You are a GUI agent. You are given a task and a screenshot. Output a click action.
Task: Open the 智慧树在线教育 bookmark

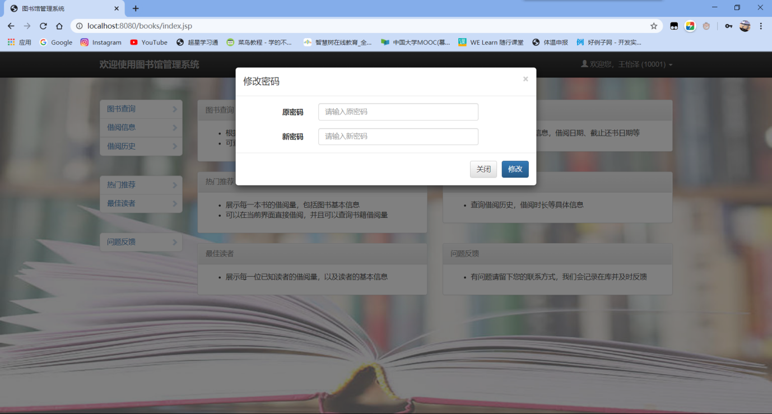pyautogui.click(x=337, y=42)
